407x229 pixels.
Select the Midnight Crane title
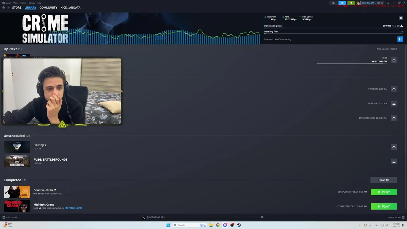point(44,205)
